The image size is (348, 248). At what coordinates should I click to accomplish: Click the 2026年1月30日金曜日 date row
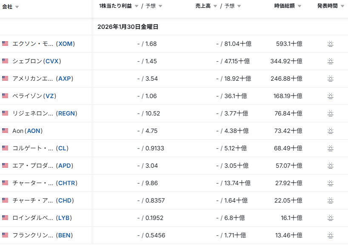click(x=128, y=27)
